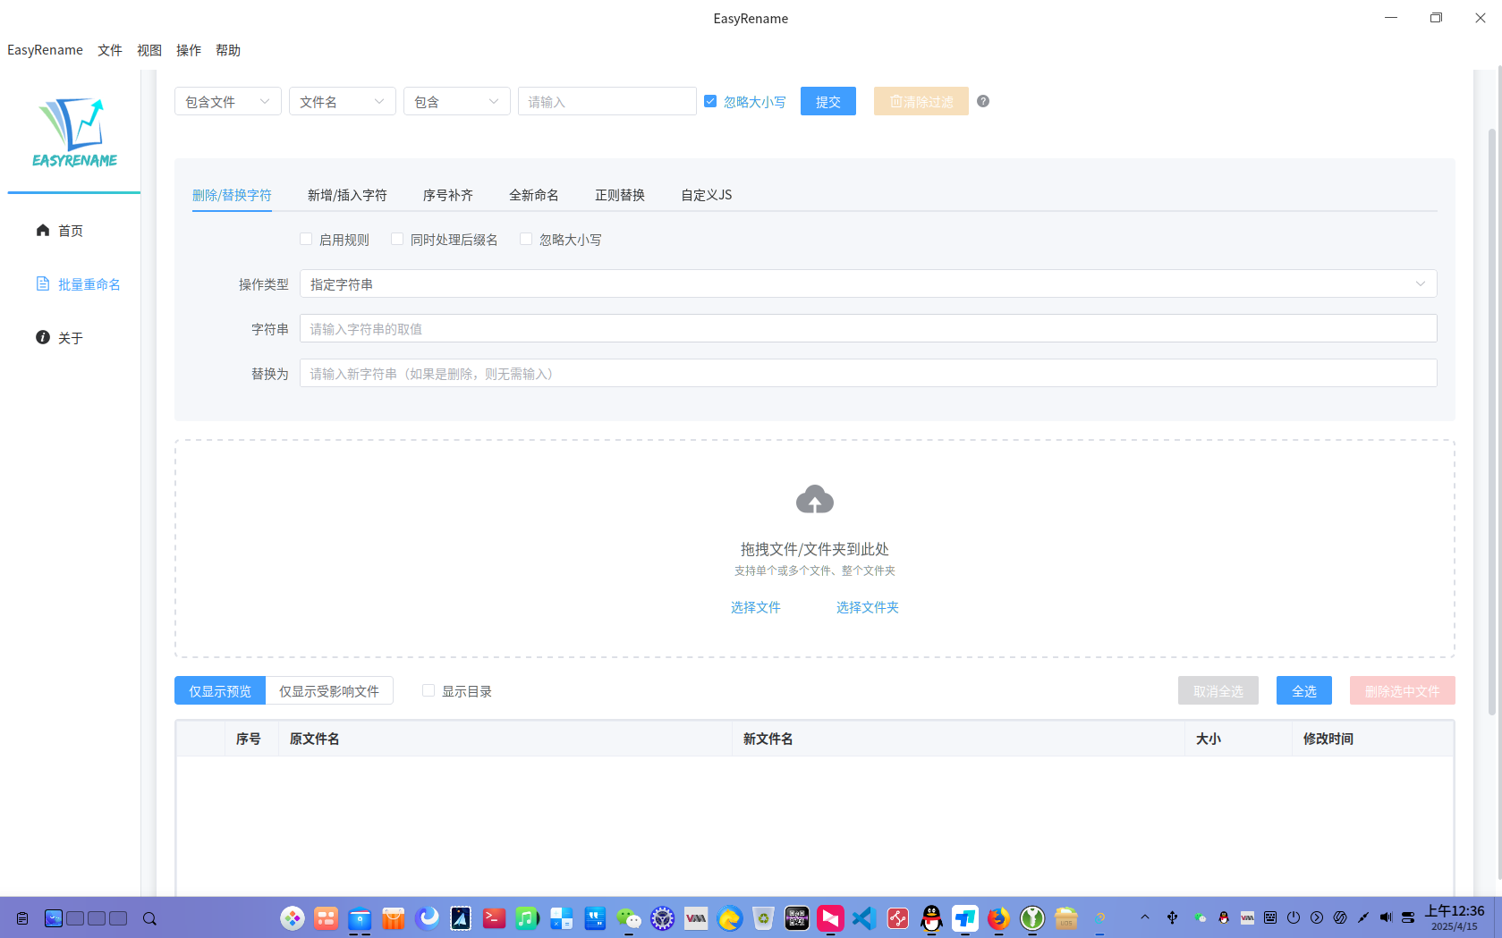
Task: Open the QR code scanner app in taskbar
Action: click(797, 918)
